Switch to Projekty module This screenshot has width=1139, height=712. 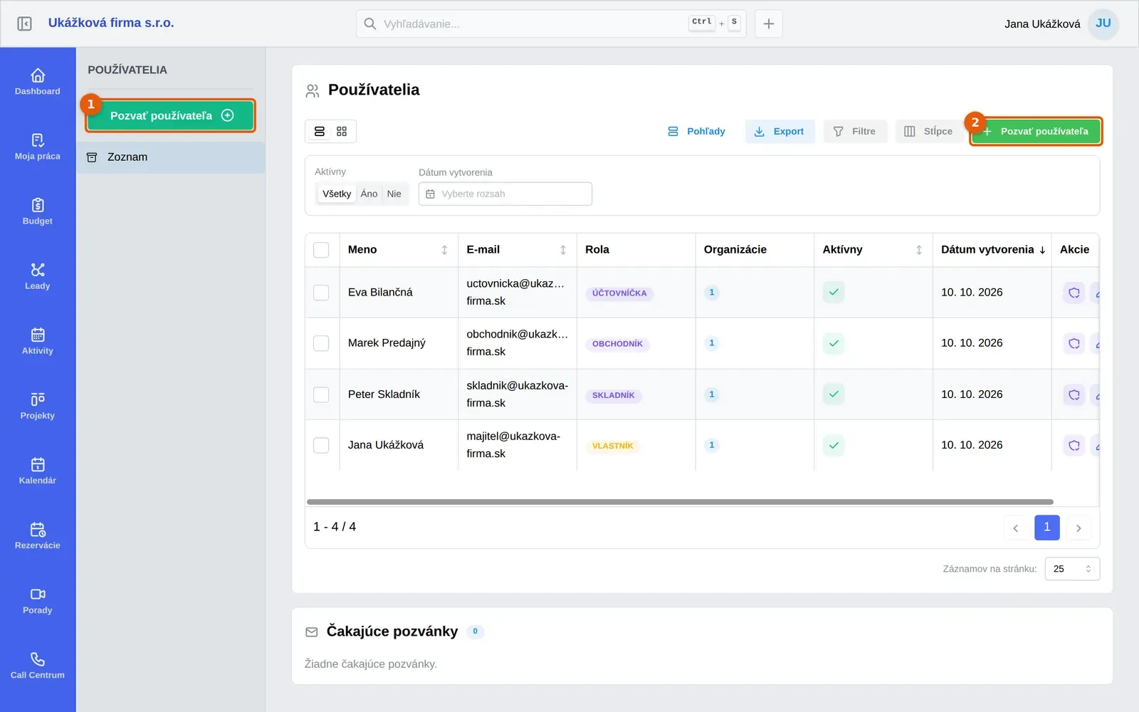point(38,405)
